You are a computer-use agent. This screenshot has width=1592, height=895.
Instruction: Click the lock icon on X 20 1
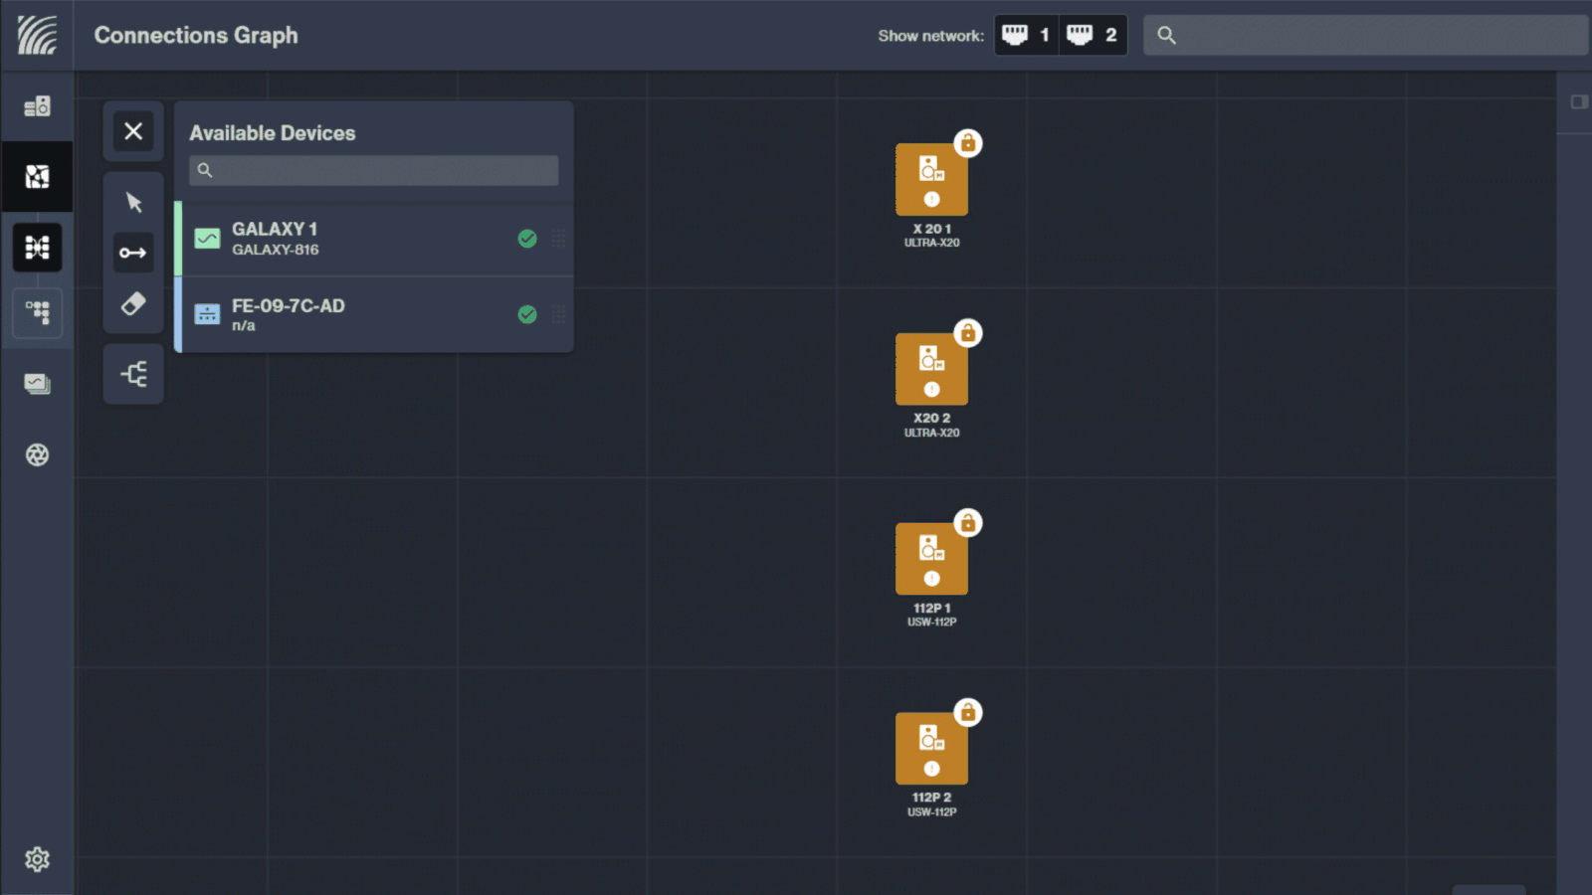966,144
